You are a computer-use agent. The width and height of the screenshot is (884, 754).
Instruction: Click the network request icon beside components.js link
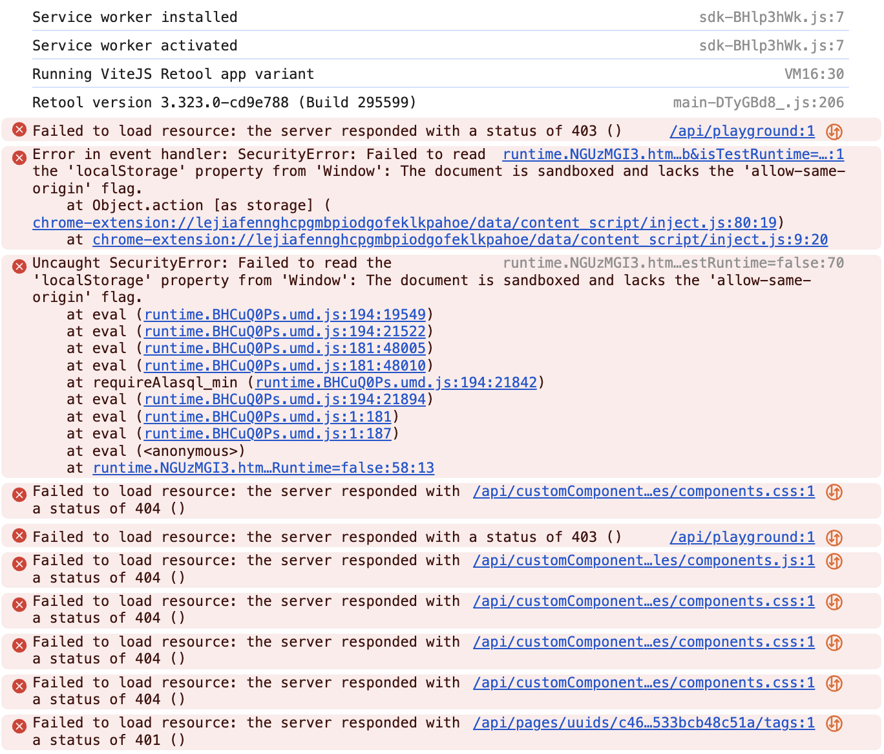[834, 561]
